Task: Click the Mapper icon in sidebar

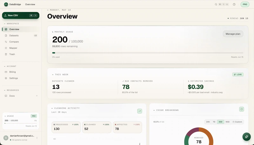Action: point(6,48)
